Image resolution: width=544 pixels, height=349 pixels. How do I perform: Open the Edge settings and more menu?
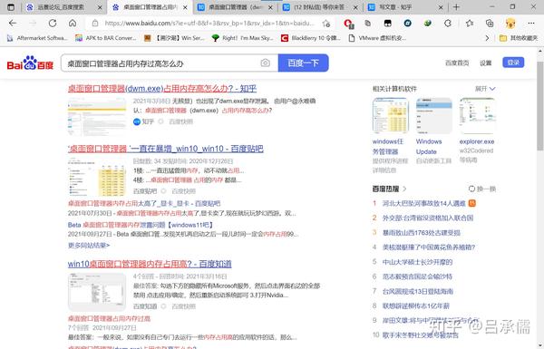(x=530, y=24)
